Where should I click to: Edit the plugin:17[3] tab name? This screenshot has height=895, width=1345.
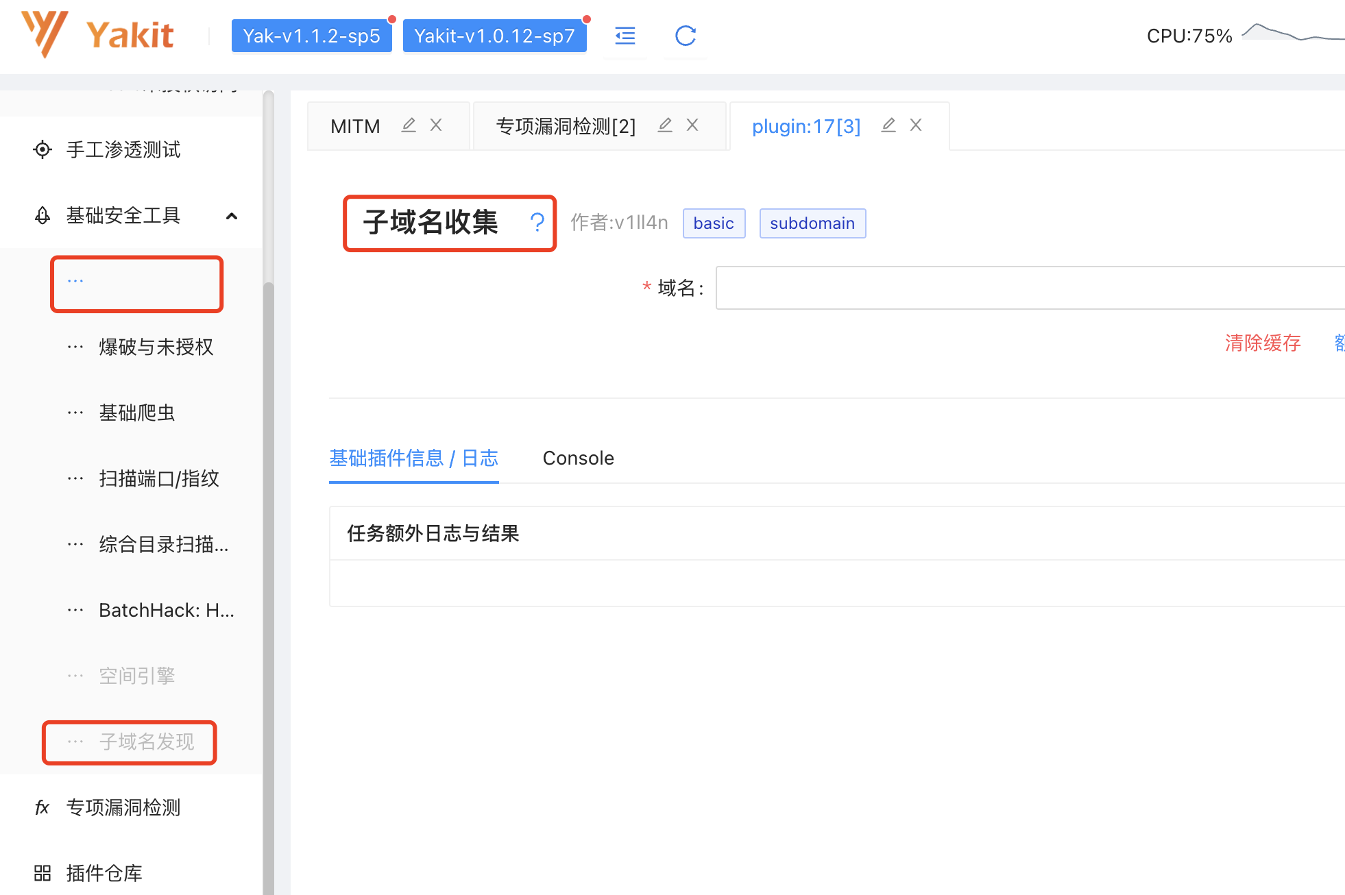pyautogui.click(x=888, y=125)
